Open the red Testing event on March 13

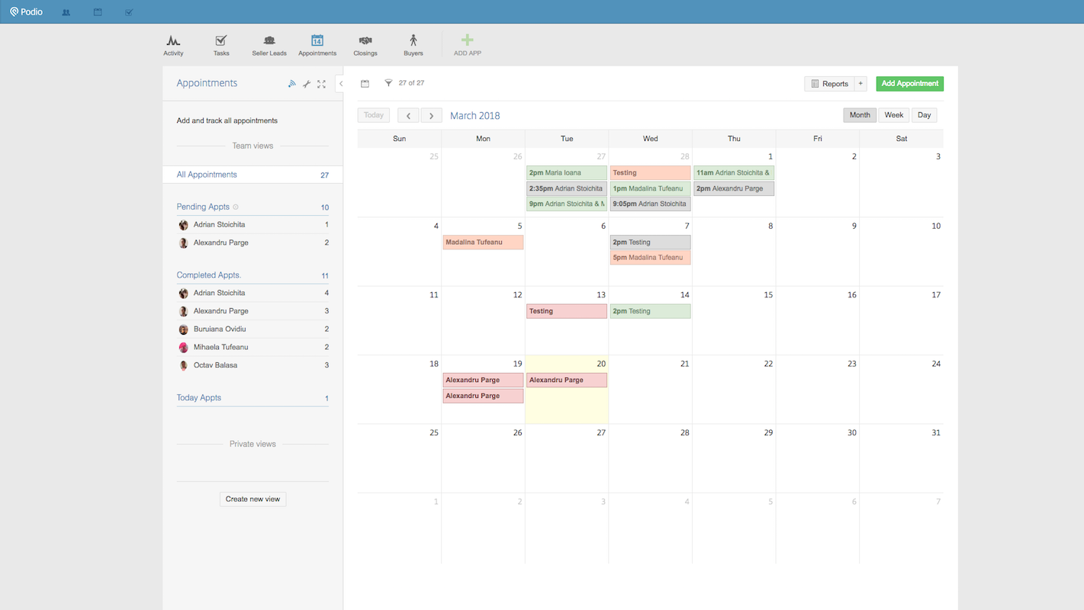(x=566, y=311)
